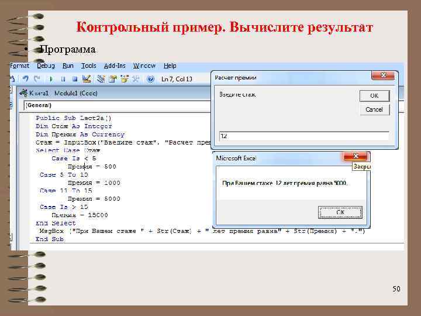Click the Module1 (Code) window title bar
Screen dimensions: 421x316
click(x=114, y=93)
